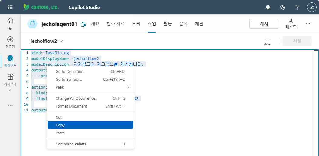Open the More ellipsis menu
319x156 pixels.
[x=267, y=41]
